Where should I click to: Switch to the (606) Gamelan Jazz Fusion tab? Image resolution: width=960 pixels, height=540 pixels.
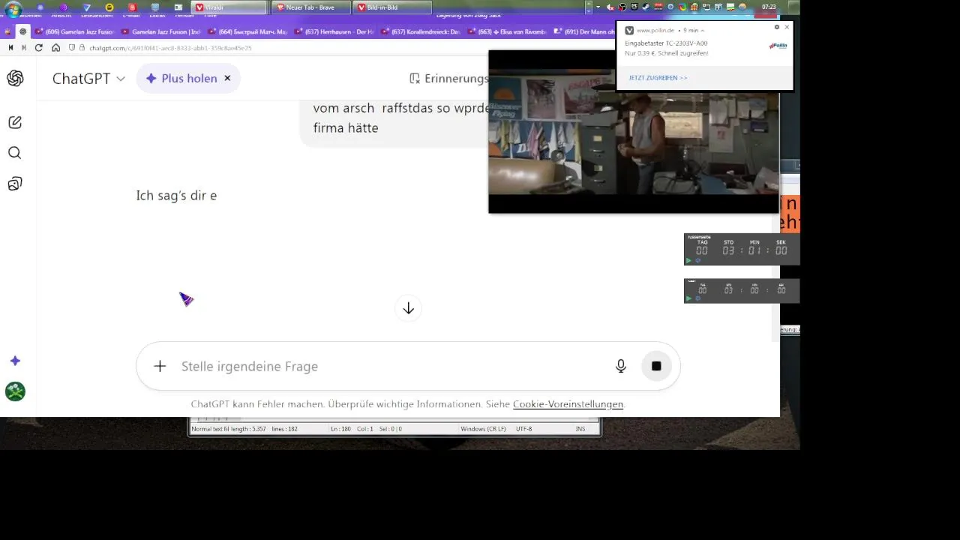click(x=73, y=31)
